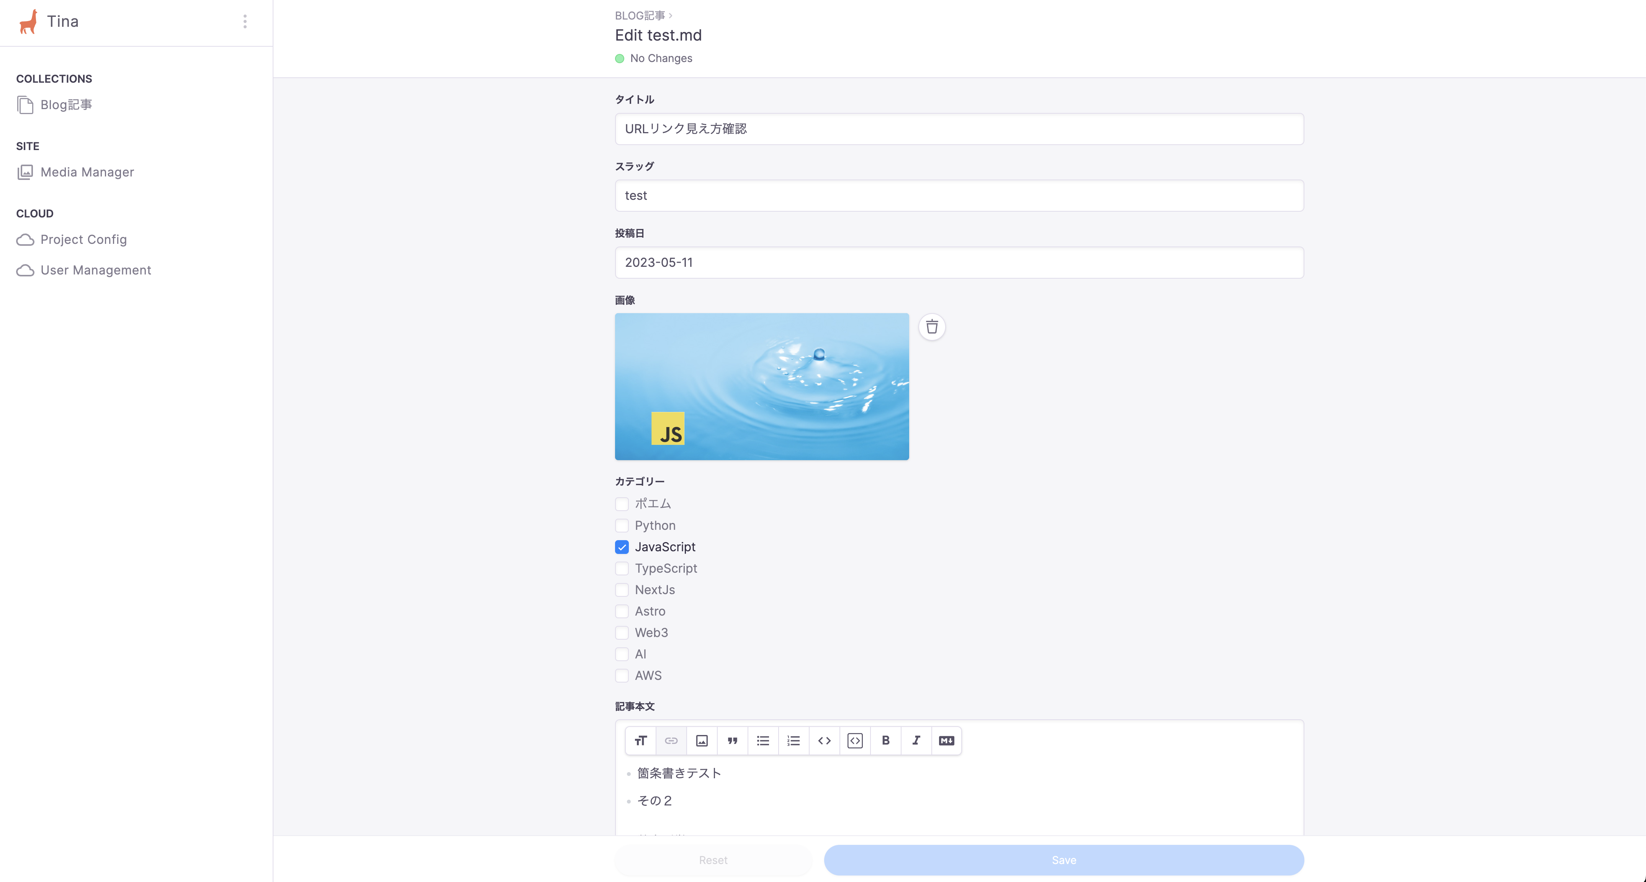Viewport: 1646px width, 882px height.
Task: Check the TypeScript category
Action: 622,568
